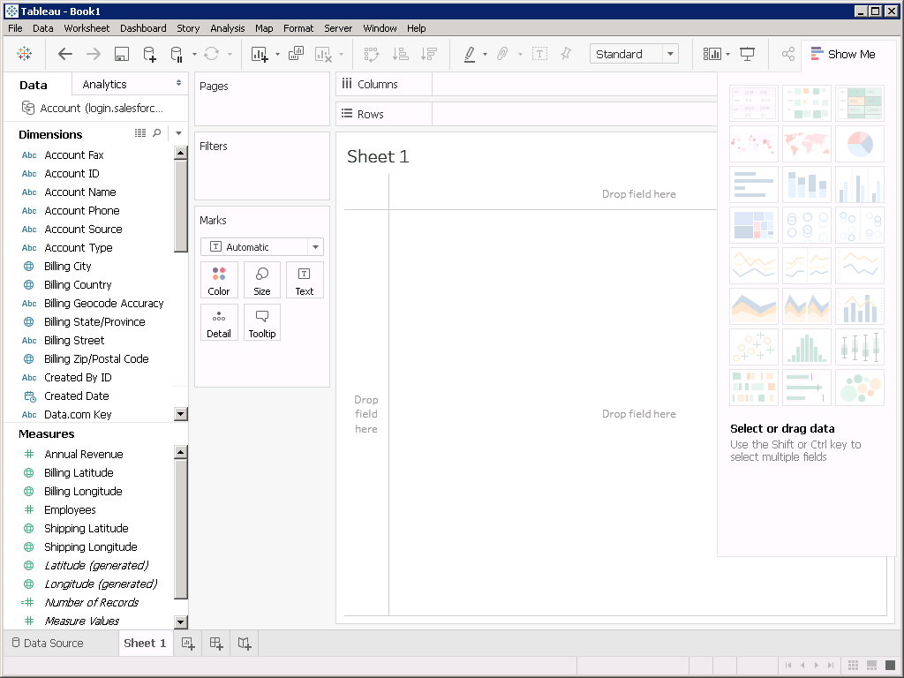The height and width of the screenshot is (678, 904).
Task: Click the Save workbook icon
Action: pos(122,54)
